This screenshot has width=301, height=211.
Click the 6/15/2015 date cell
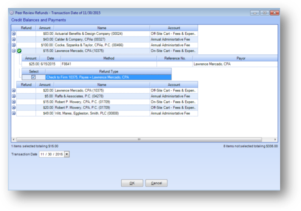coord(51,64)
